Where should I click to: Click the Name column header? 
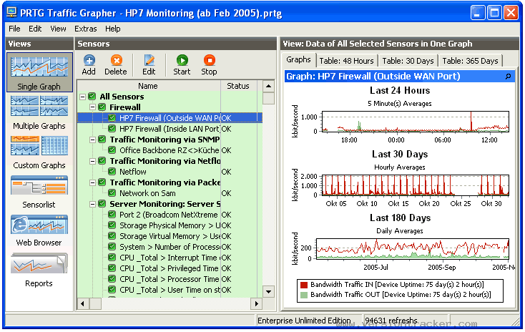pyautogui.click(x=148, y=86)
